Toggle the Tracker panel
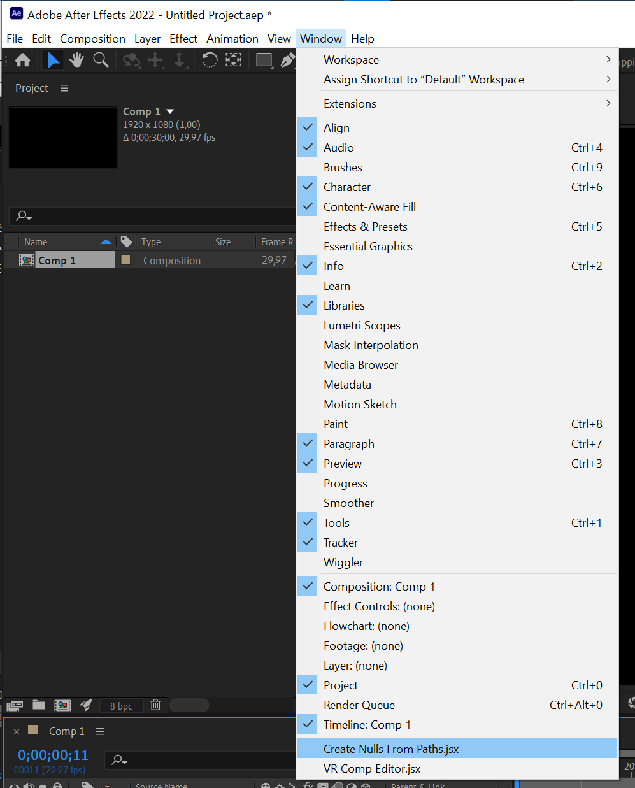 point(457,542)
